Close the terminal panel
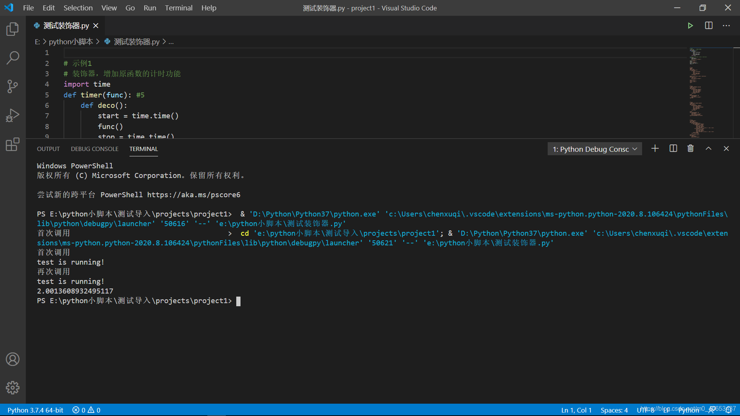Screen dimensions: 740x416 click(x=726, y=149)
